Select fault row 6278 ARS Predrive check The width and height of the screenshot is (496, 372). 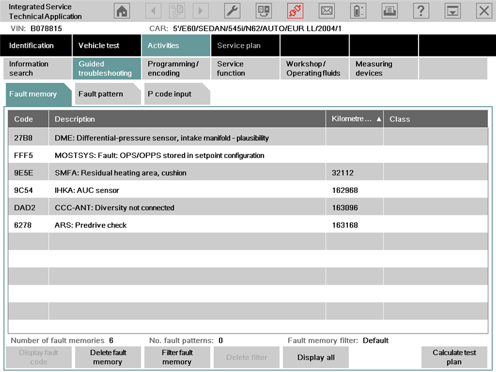(x=248, y=225)
